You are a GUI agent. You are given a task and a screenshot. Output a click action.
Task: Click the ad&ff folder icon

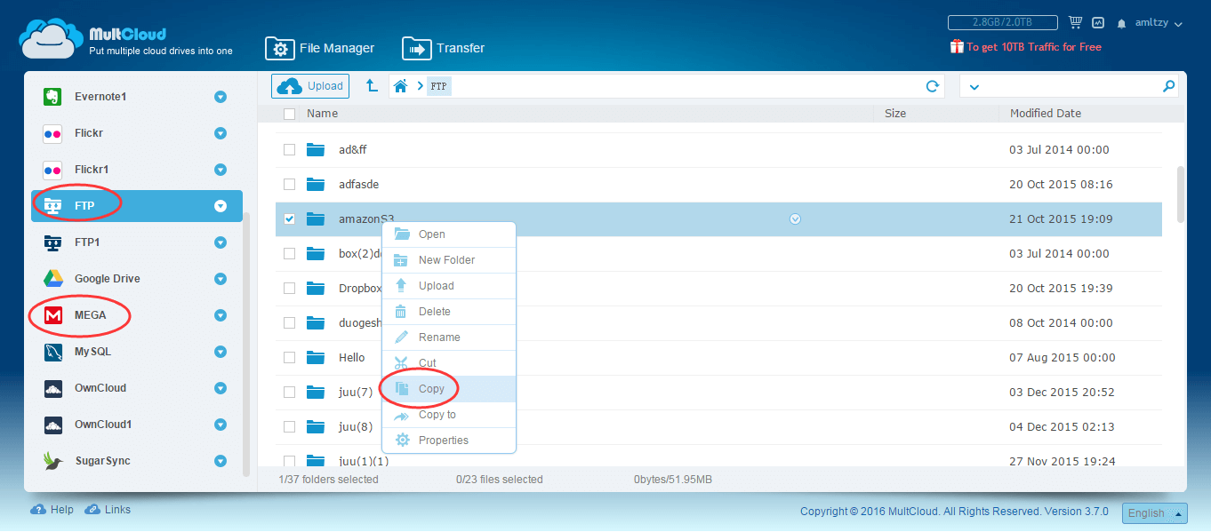point(316,149)
